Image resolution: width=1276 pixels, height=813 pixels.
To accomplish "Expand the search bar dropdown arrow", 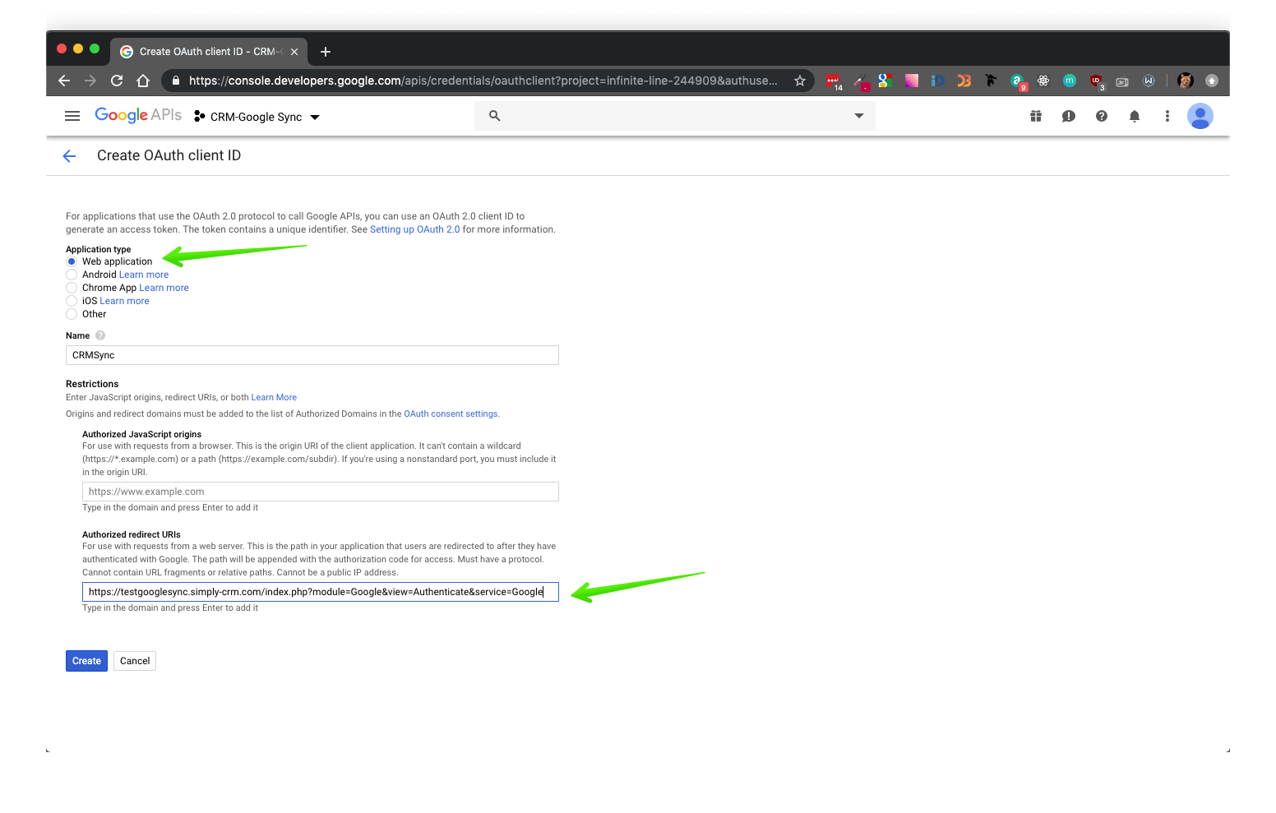I will pos(859,116).
